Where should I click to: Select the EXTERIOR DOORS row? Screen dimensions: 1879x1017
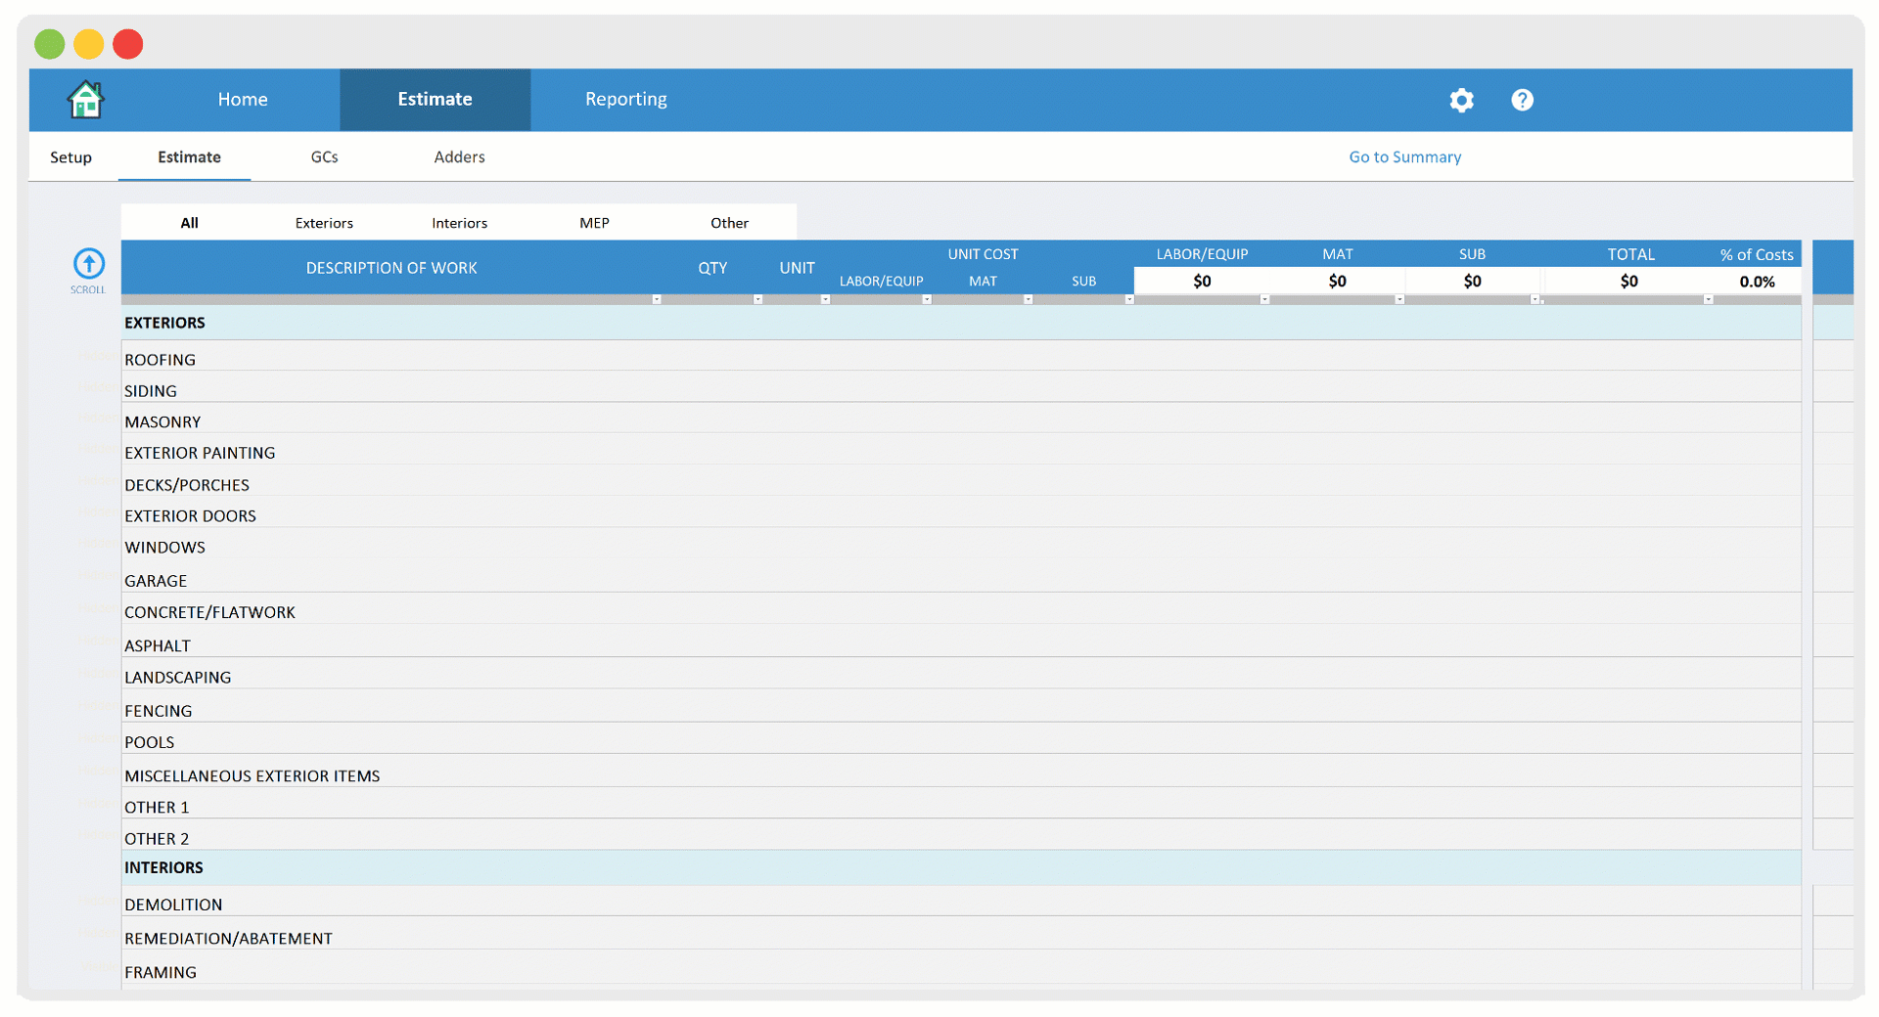961,513
